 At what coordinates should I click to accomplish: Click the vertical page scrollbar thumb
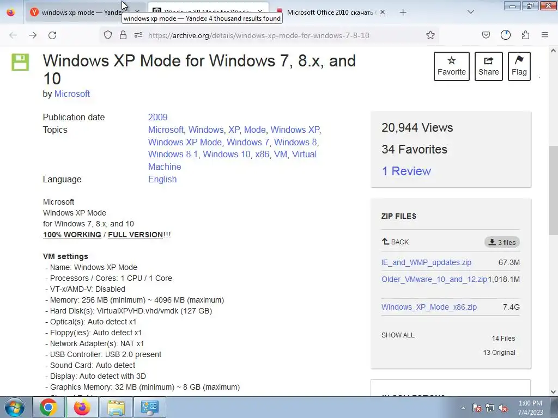click(x=553, y=190)
